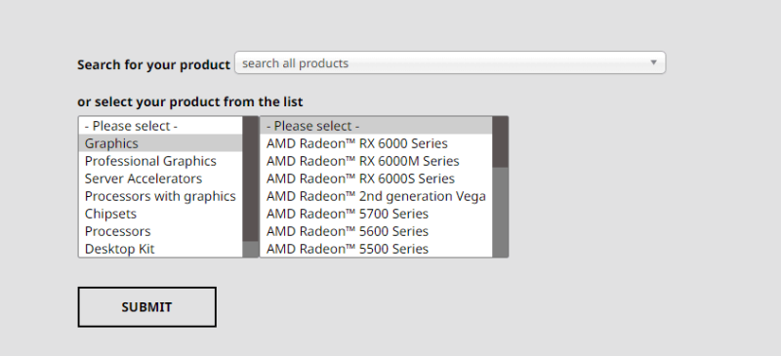Viewport: 781px width, 356px height.
Task: Select AMD Radeon 5600 Series
Action: (x=376, y=231)
